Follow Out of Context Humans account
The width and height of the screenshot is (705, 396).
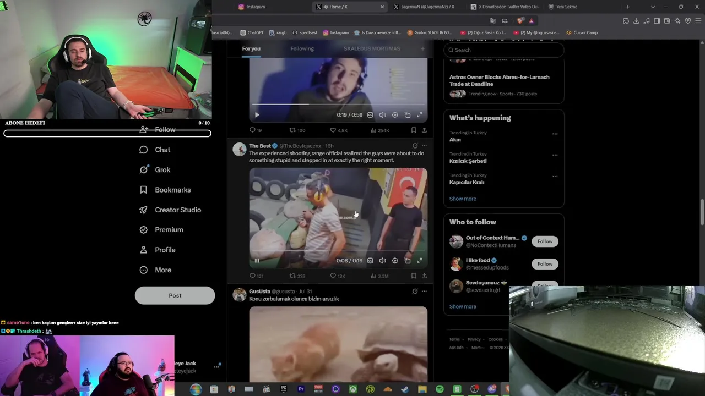pyautogui.click(x=545, y=241)
